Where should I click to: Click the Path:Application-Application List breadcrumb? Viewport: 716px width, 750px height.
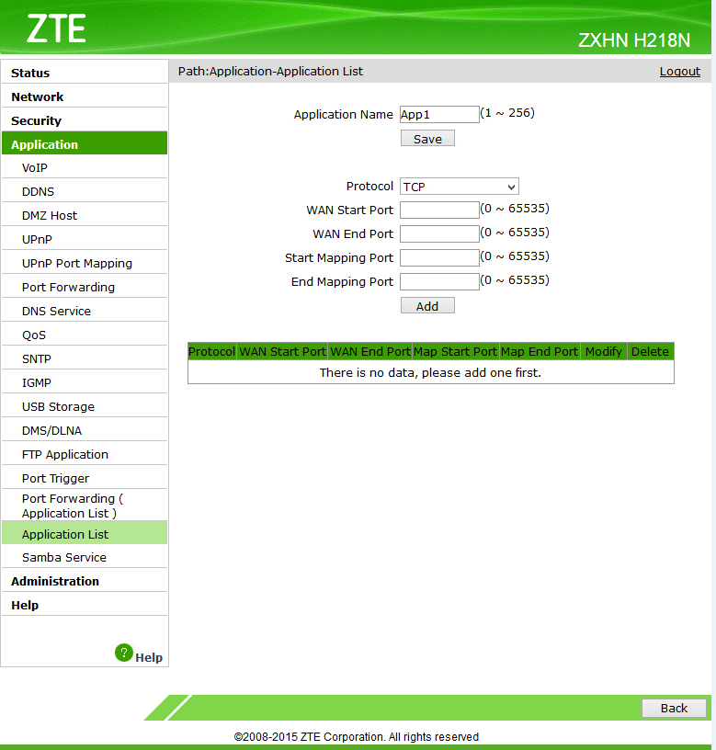pyautogui.click(x=270, y=72)
